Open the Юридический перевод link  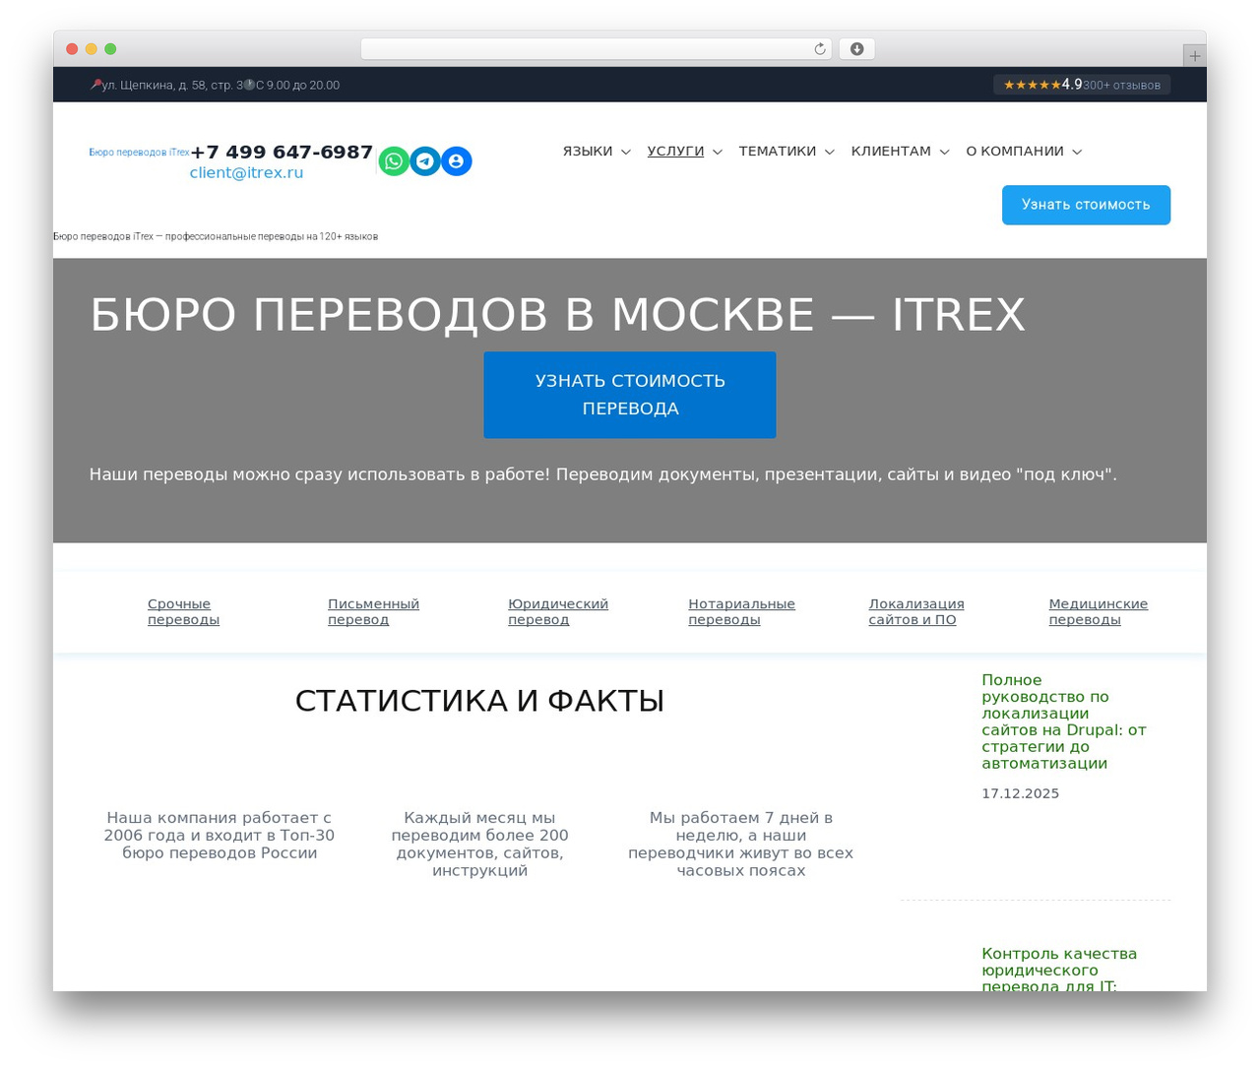click(x=558, y=612)
